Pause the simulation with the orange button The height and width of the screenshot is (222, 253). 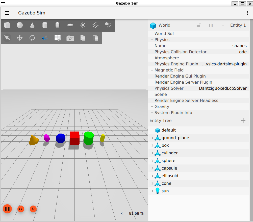(7, 209)
